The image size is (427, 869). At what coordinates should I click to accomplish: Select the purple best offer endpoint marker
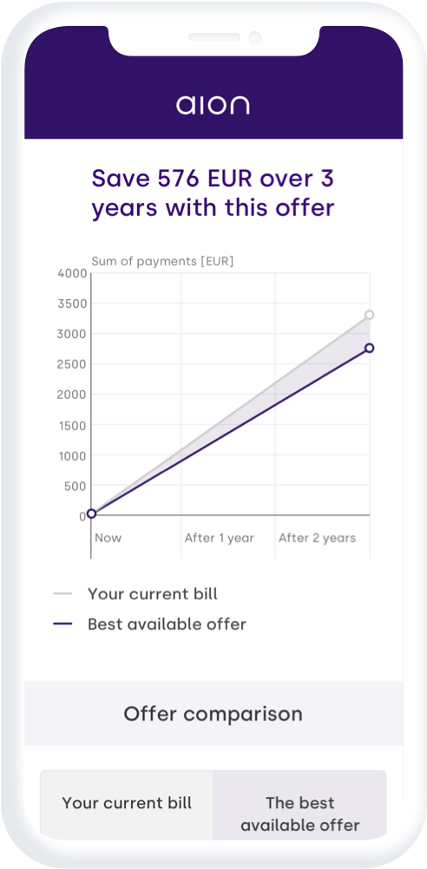[x=369, y=348]
